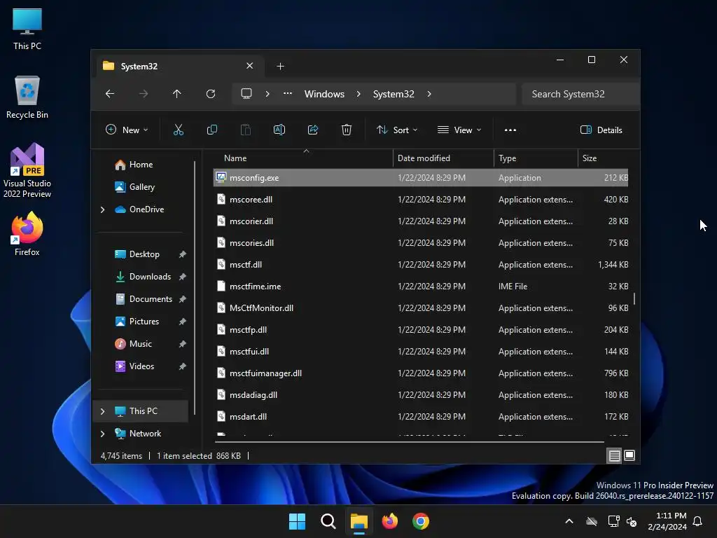
Task: Open This PC desktop icon
Action: coord(27,29)
